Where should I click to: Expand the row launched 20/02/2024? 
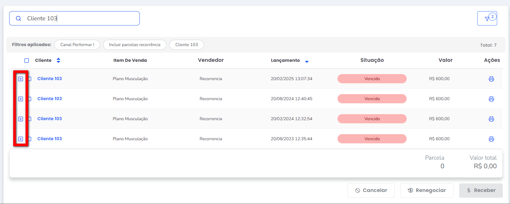coord(21,119)
